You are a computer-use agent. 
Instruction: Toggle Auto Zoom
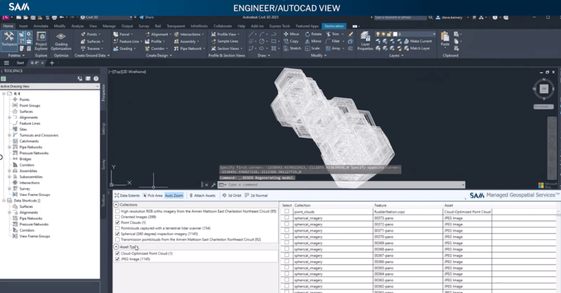click(x=174, y=196)
